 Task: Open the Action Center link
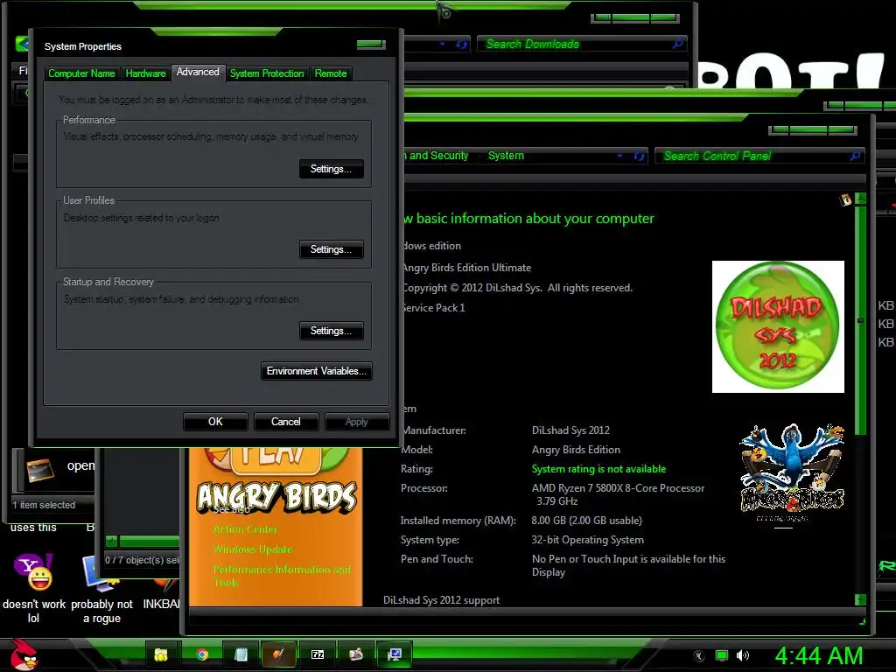tap(245, 529)
